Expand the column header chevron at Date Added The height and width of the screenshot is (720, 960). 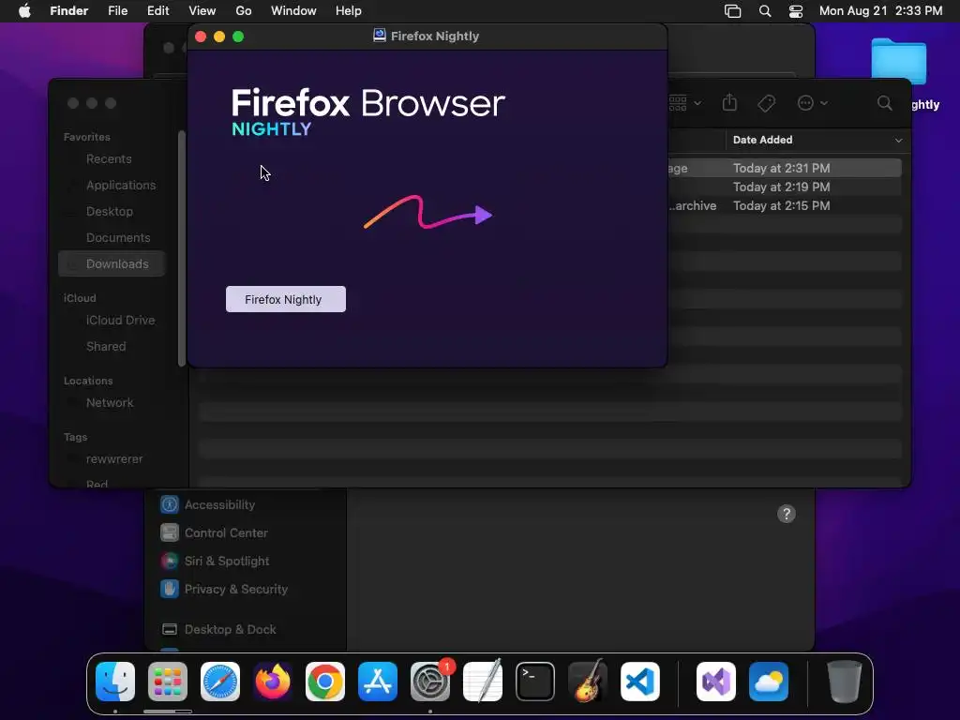point(898,141)
